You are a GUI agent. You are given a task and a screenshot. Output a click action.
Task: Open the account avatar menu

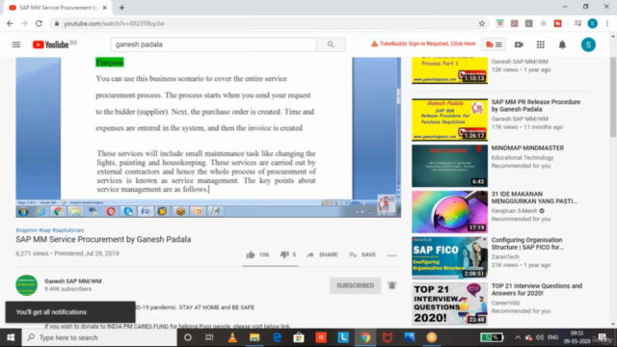click(x=588, y=44)
